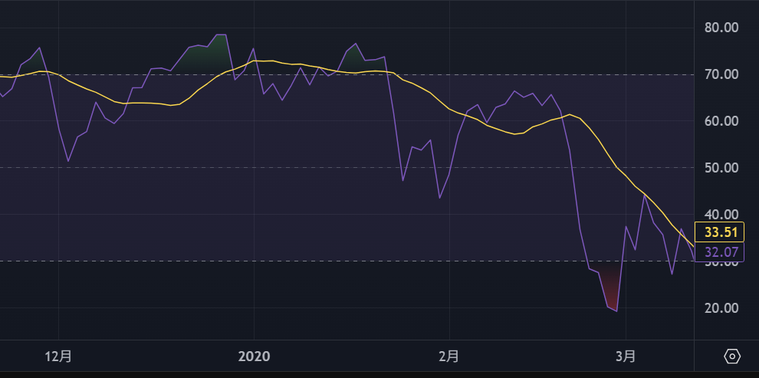
Task: Select the 70.00 price scale label
Action: pos(720,74)
